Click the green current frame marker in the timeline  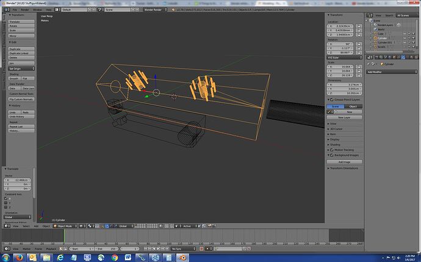coord(64,235)
